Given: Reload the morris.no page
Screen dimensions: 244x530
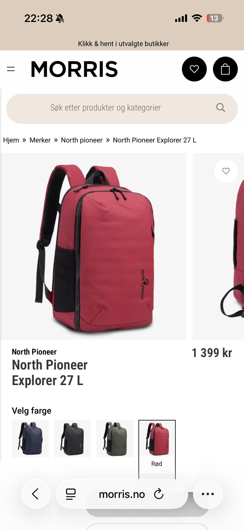Looking at the screenshot, I should pyautogui.click(x=159, y=494).
